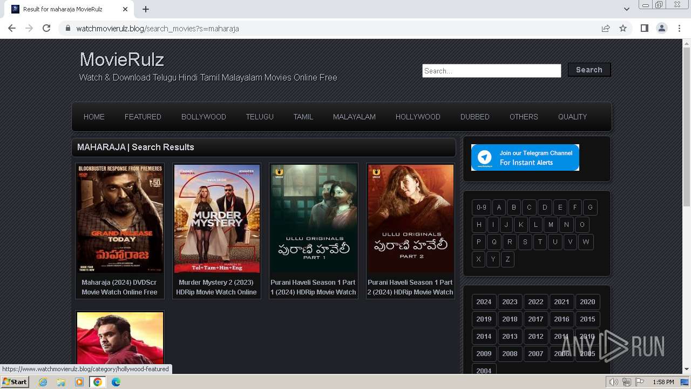Filter movies by year 2007
Image resolution: width=691 pixels, height=389 pixels.
[536, 354]
